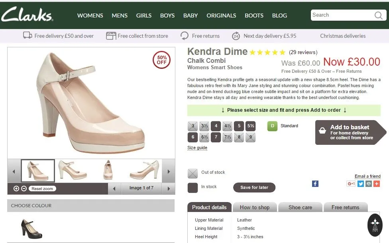Screen dimensions: 389x243
Task: Click the Clarks logo
Action: pyautogui.click(x=27, y=14)
